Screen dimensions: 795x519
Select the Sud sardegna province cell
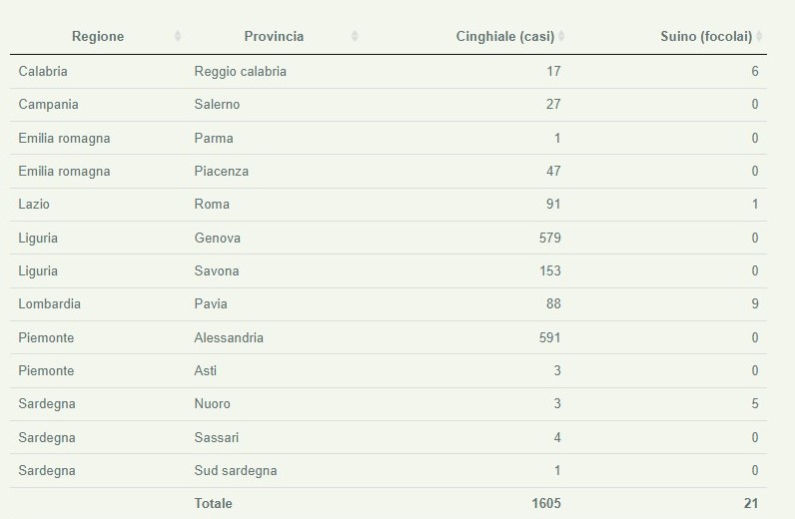(236, 471)
